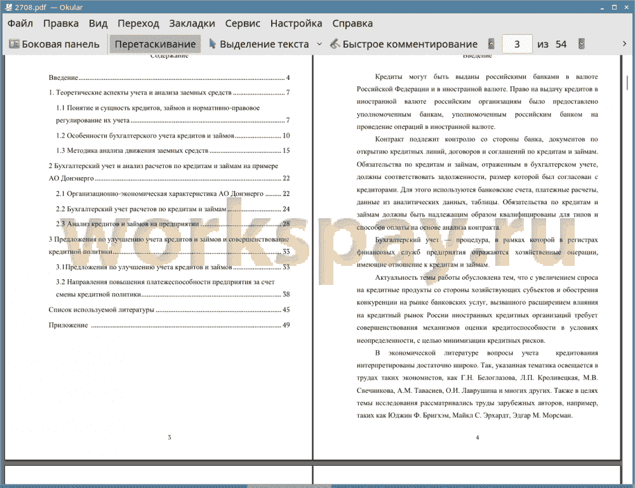Open the Справка menu
The image size is (635, 488).
point(352,23)
